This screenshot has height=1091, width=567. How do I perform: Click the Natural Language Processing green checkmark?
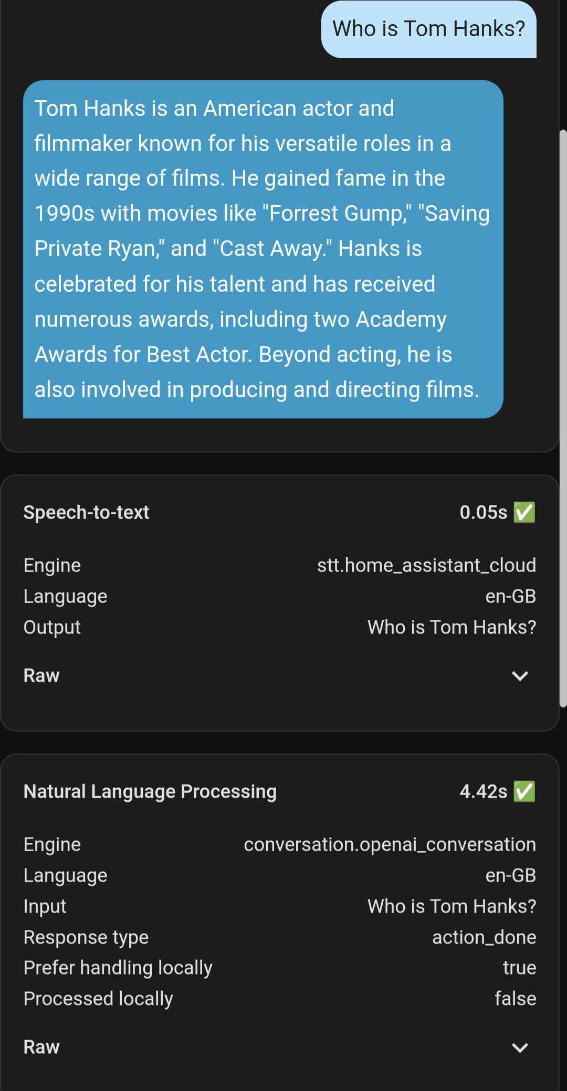coord(524,791)
